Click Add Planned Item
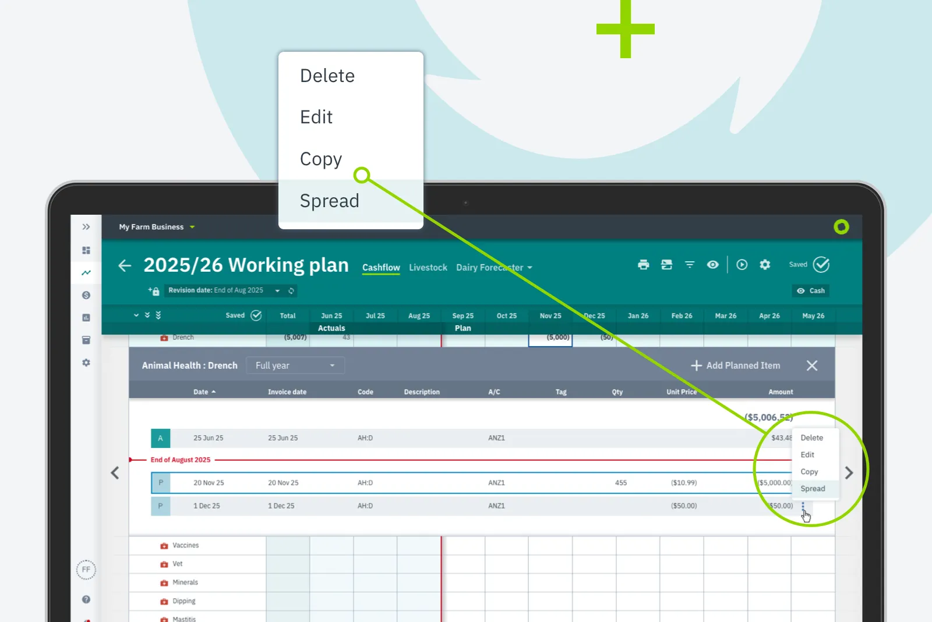932x622 pixels. click(x=735, y=365)
